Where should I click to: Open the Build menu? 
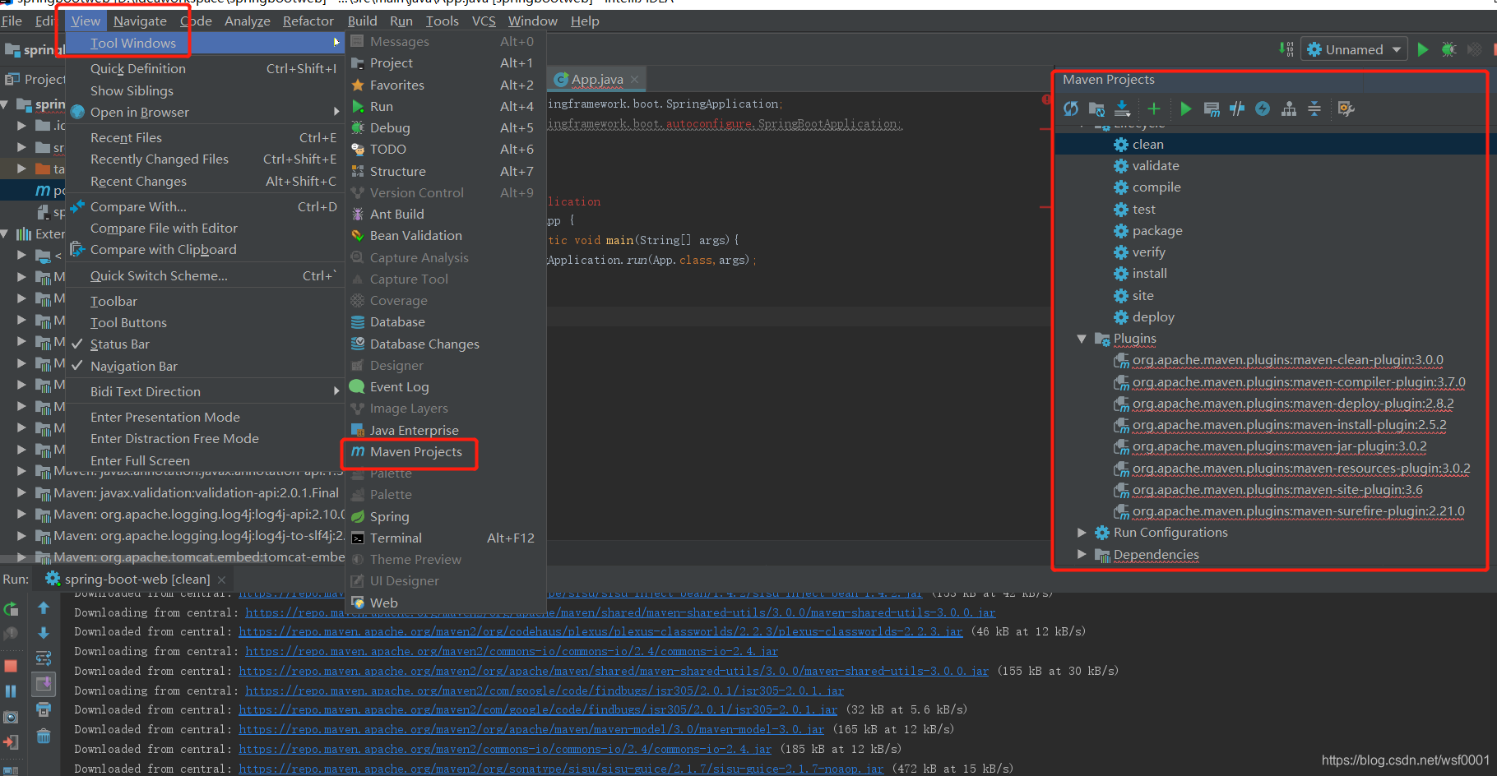pos(362,21)
